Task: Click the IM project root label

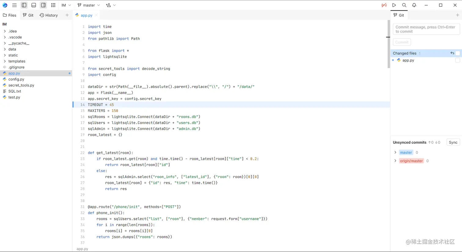Action: pos(4,24)
